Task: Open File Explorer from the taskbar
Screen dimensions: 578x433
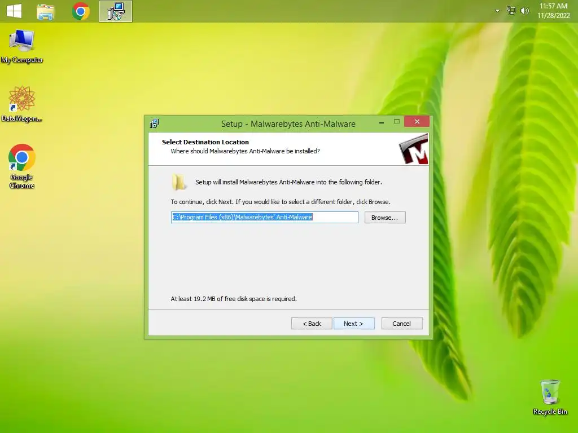Action: click(x=46, y=11)
